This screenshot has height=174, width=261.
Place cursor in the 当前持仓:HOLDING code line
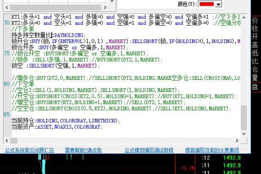[x=66, y=121]
